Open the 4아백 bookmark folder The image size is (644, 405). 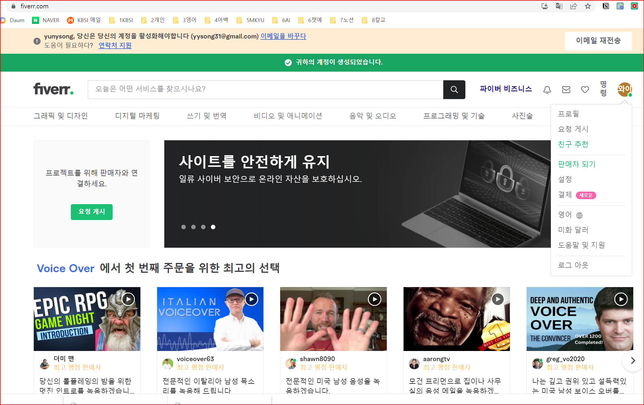point(217,20)
